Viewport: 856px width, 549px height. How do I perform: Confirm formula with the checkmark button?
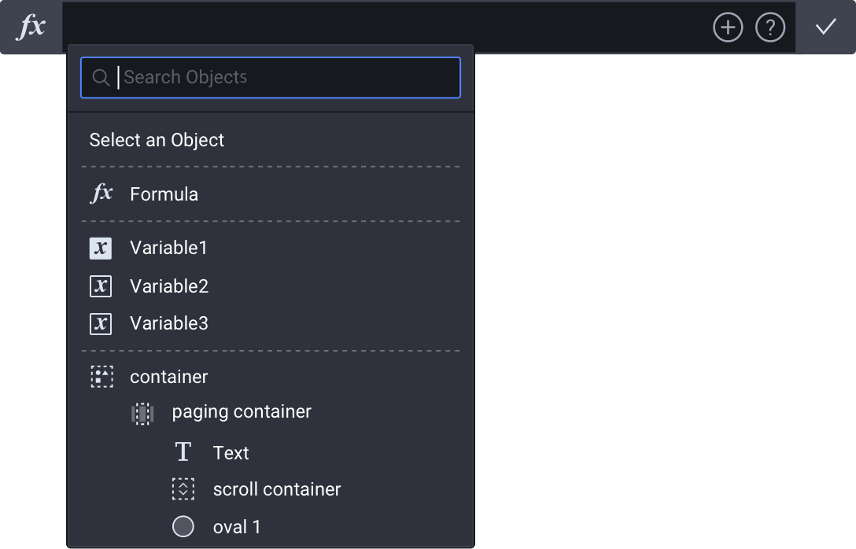(x=825, y=28)
